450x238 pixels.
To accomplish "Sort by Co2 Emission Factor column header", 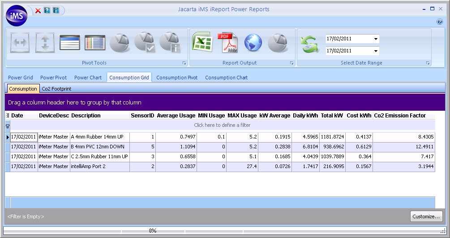I will [404, 116].
